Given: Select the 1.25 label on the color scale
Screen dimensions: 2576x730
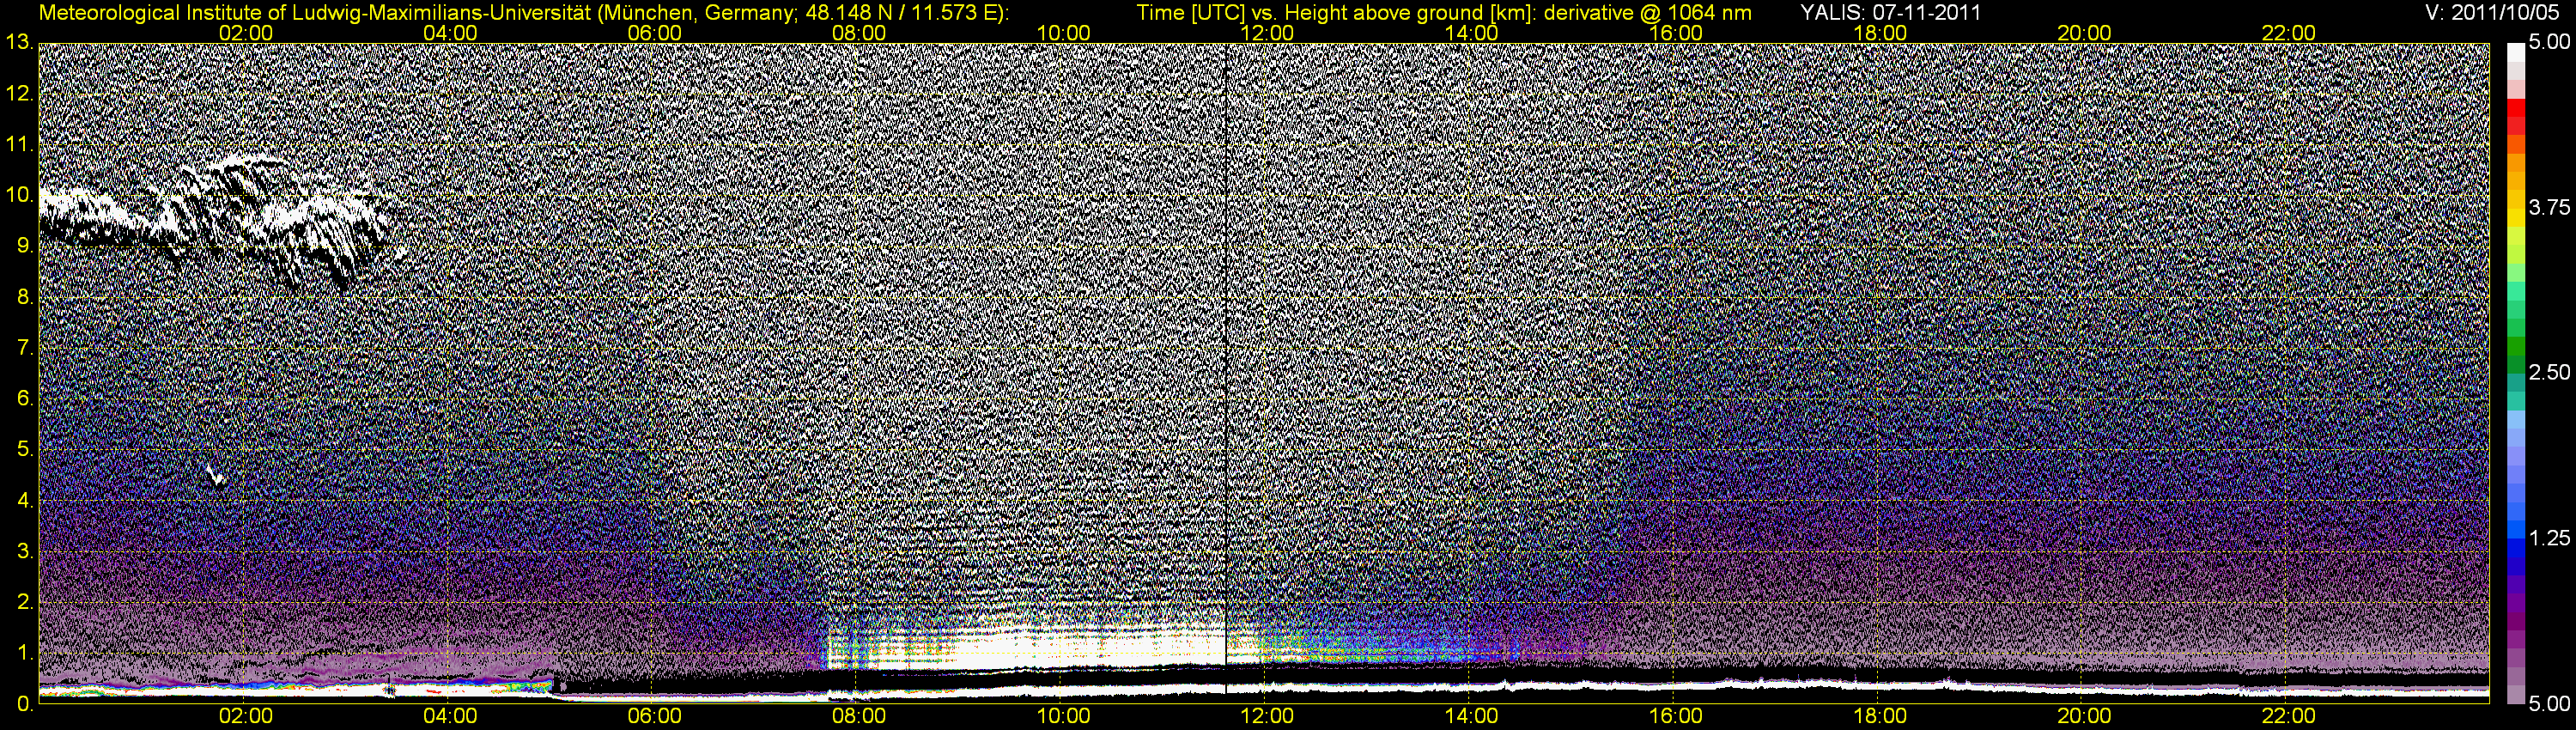Looking at the screenshot, I should (x=2548, y=539).
